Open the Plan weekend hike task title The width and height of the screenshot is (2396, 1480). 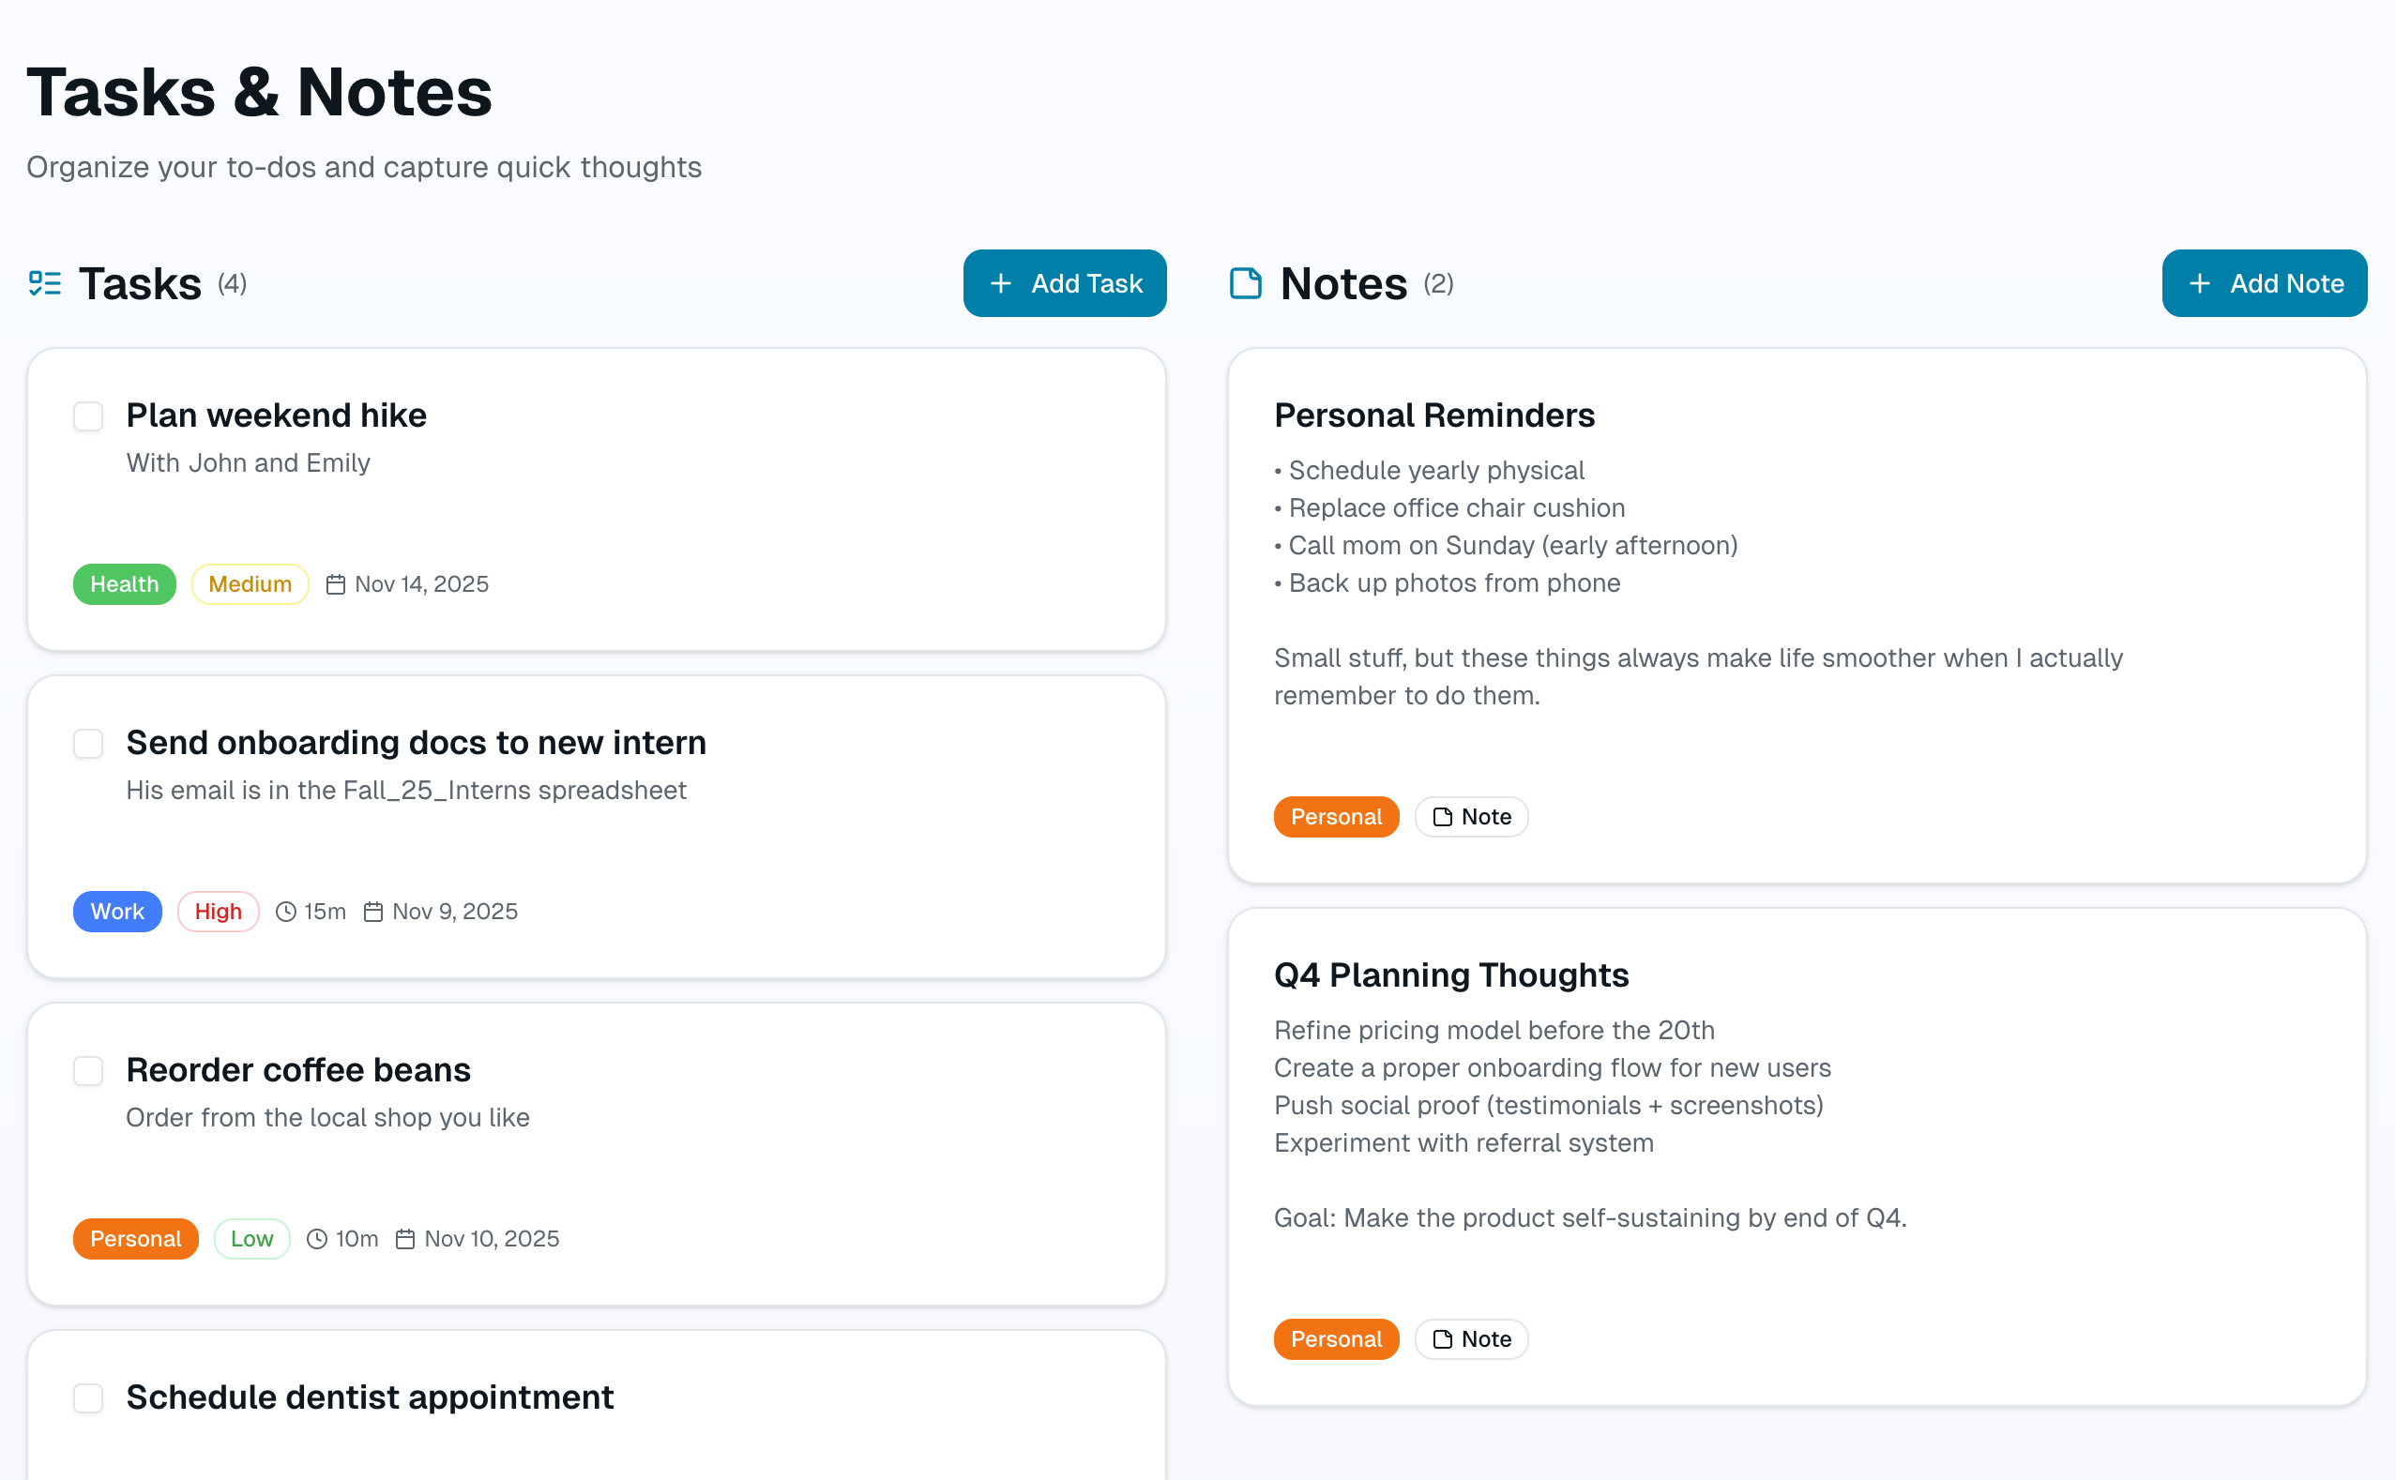pyautogui.click(x=276, y=416)
